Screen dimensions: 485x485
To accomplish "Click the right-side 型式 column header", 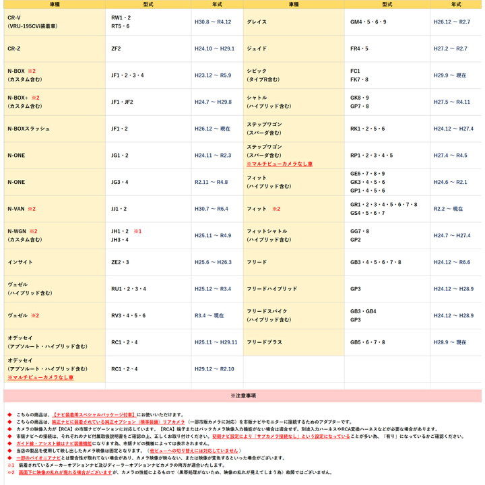I will (387, 4).
